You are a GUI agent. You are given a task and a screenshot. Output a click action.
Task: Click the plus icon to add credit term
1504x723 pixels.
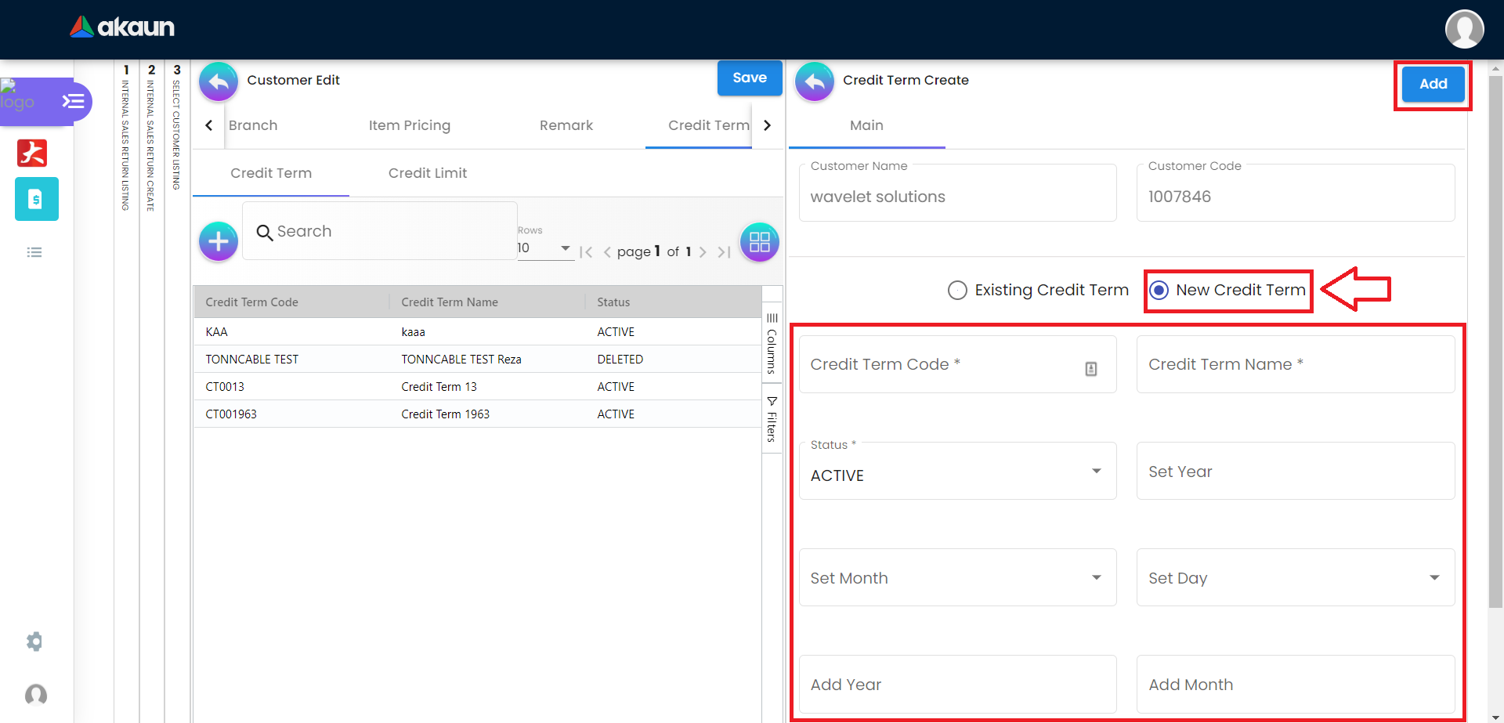(x=219, y=241)
